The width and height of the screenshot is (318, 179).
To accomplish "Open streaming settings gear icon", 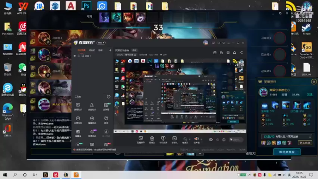I will [224, 140].
